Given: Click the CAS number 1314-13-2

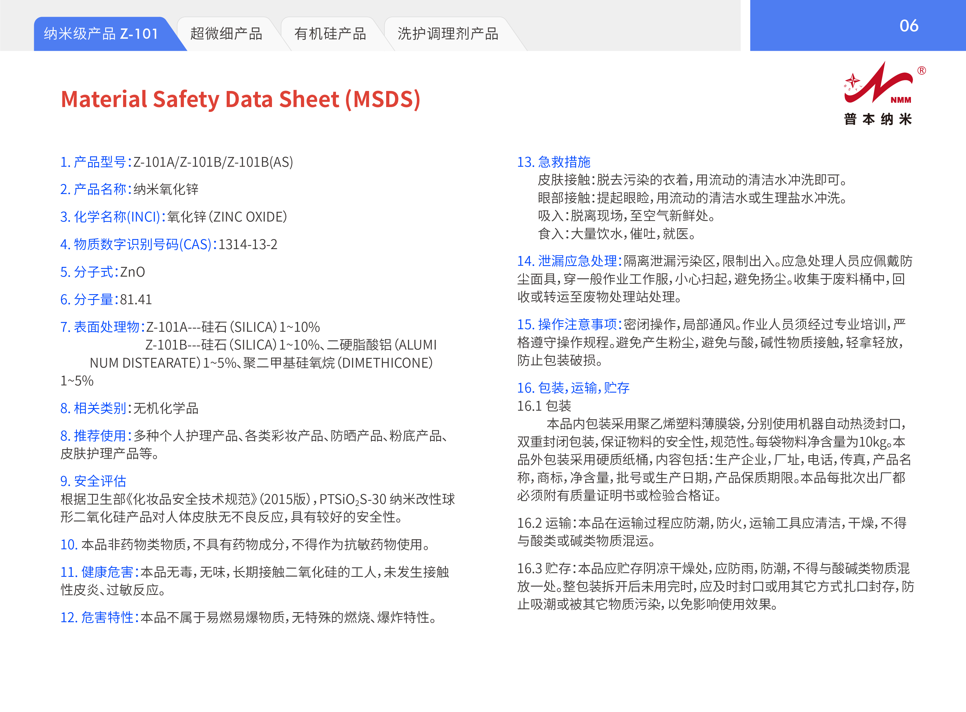Looking at the screenshot, I should tap(248, 245).
